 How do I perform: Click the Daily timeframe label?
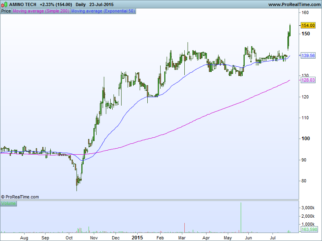click(80, 4)
